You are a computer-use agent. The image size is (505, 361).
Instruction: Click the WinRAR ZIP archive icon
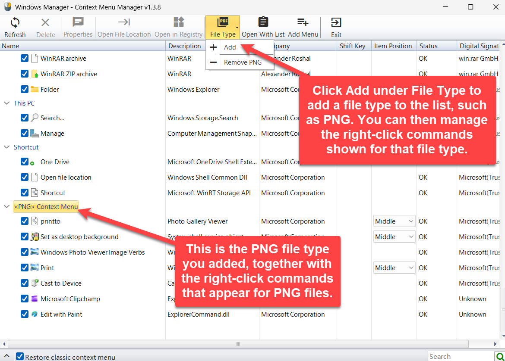(35, 74)
